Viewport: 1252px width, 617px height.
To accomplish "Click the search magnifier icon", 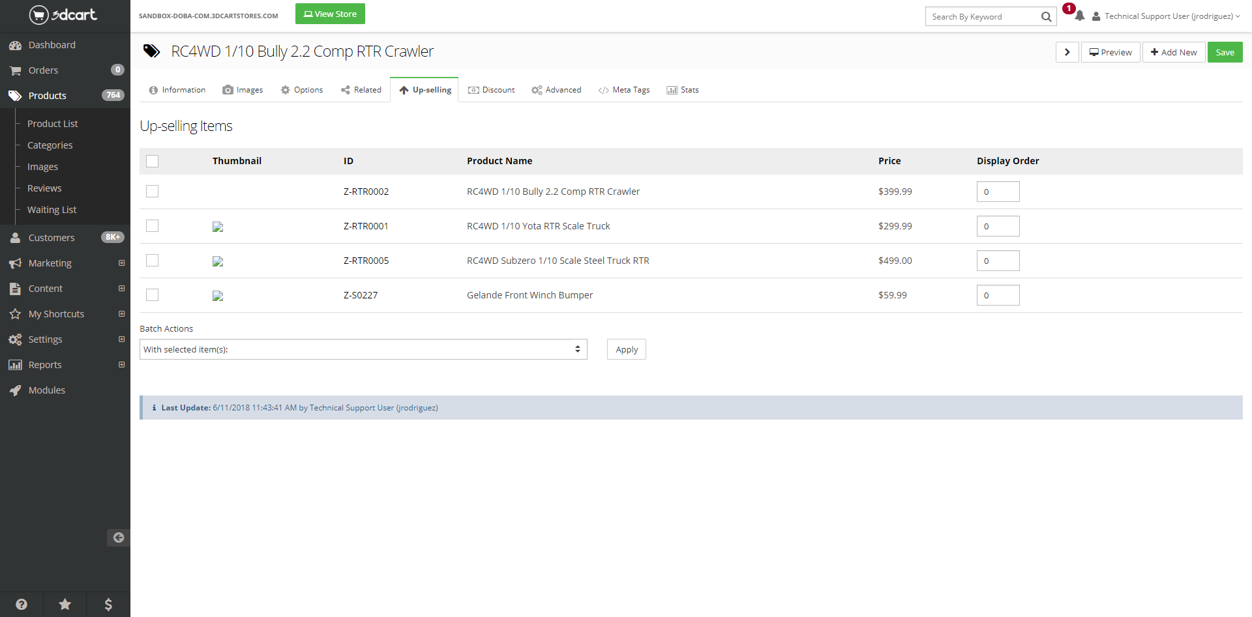I will [1046, 17].
